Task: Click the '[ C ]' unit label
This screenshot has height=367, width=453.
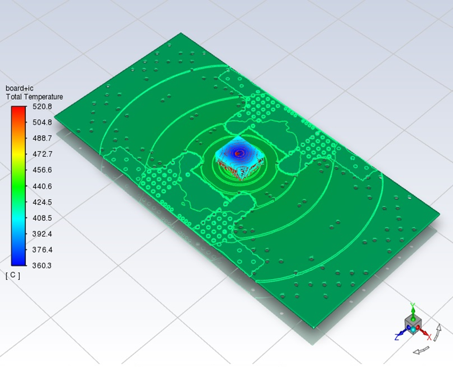Action: coord(13,275)
